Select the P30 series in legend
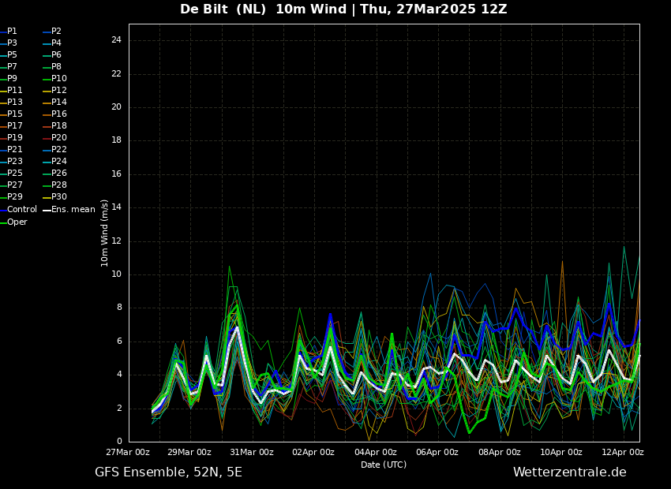Screen dimensions: 671x489 pos(58,197)
